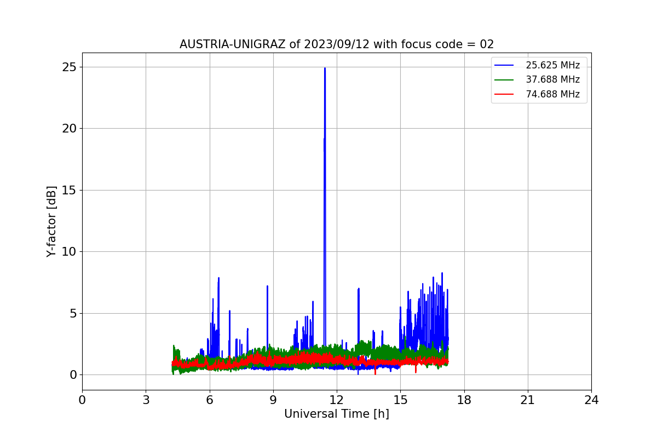This screenshot has width=657, height=438.
Task: Click the x-axis tick label 3
Action: coord(146,400)
